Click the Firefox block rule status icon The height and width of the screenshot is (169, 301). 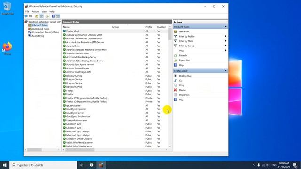(x=64, y=31)
